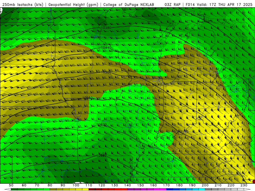Image resolution: width=255 pixels, height=191 pixels.
Task: Click the 90 value on the color scale
Action: pyautogui.click(x=63, y=185)
